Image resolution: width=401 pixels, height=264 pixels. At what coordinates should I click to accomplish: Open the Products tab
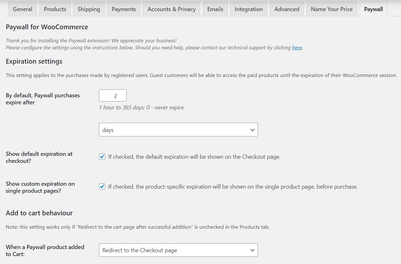(x=55, y=9)
